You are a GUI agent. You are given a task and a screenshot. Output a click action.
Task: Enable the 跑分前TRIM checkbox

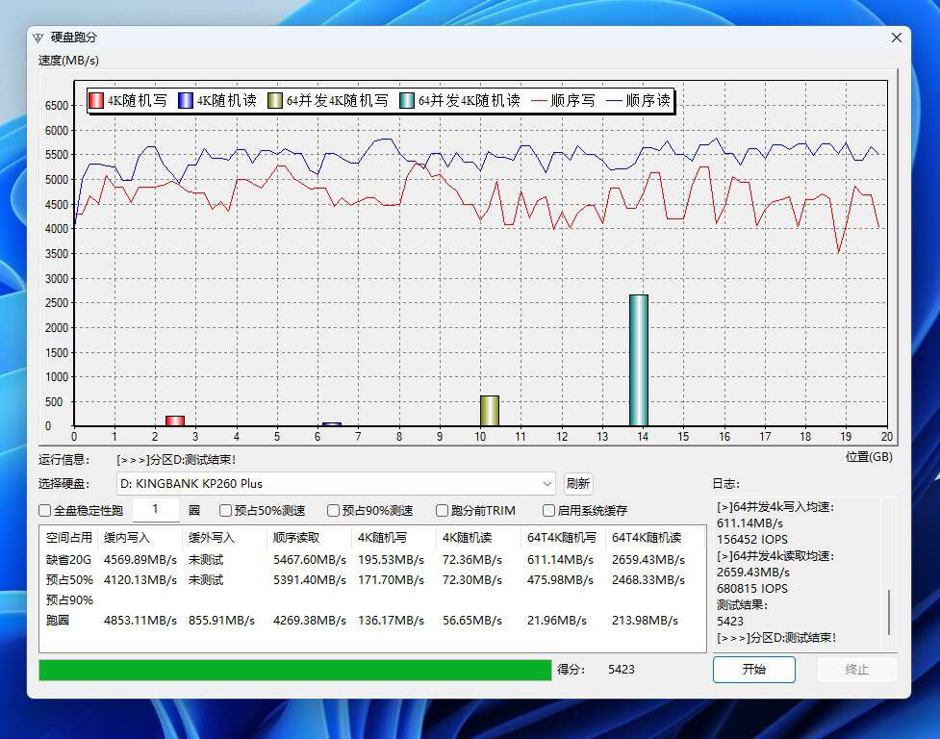click(x=440, y=510)
